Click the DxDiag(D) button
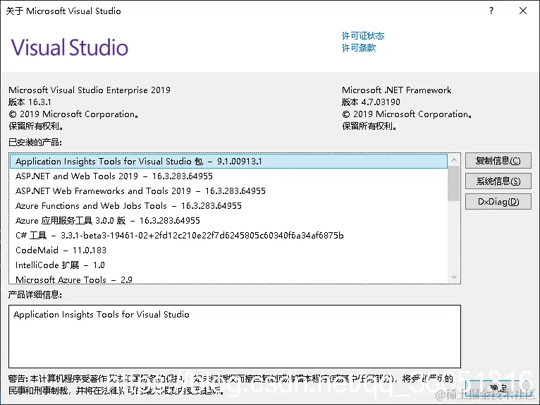540x405 pixels. [x=498, y=202]
